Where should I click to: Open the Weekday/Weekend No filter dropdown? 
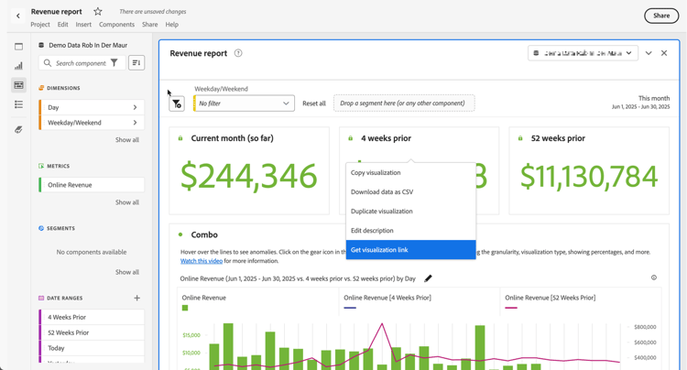244,103
